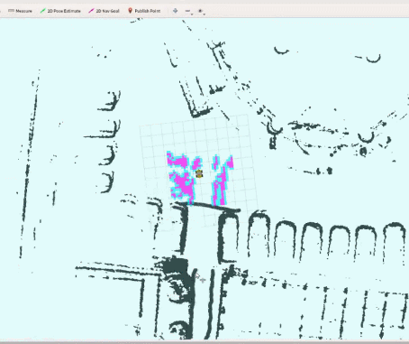Open tool properties via the gear icon
The width and height of the screenshot is (409, 344).
200,11
